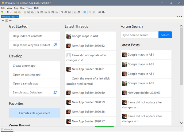Refresh the Sample app: Database entry
Screen dimensions: 184x132
[55, 92]
